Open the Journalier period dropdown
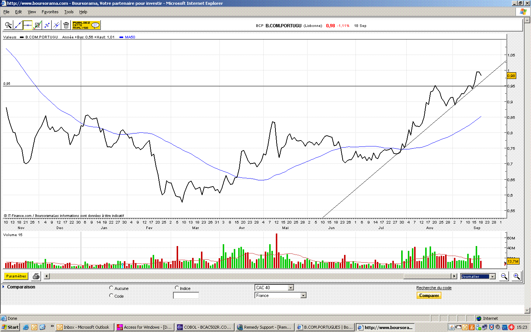 click(x=492, y=277)
